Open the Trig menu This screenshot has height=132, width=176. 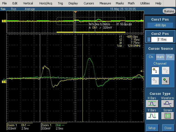click(61, 3)
